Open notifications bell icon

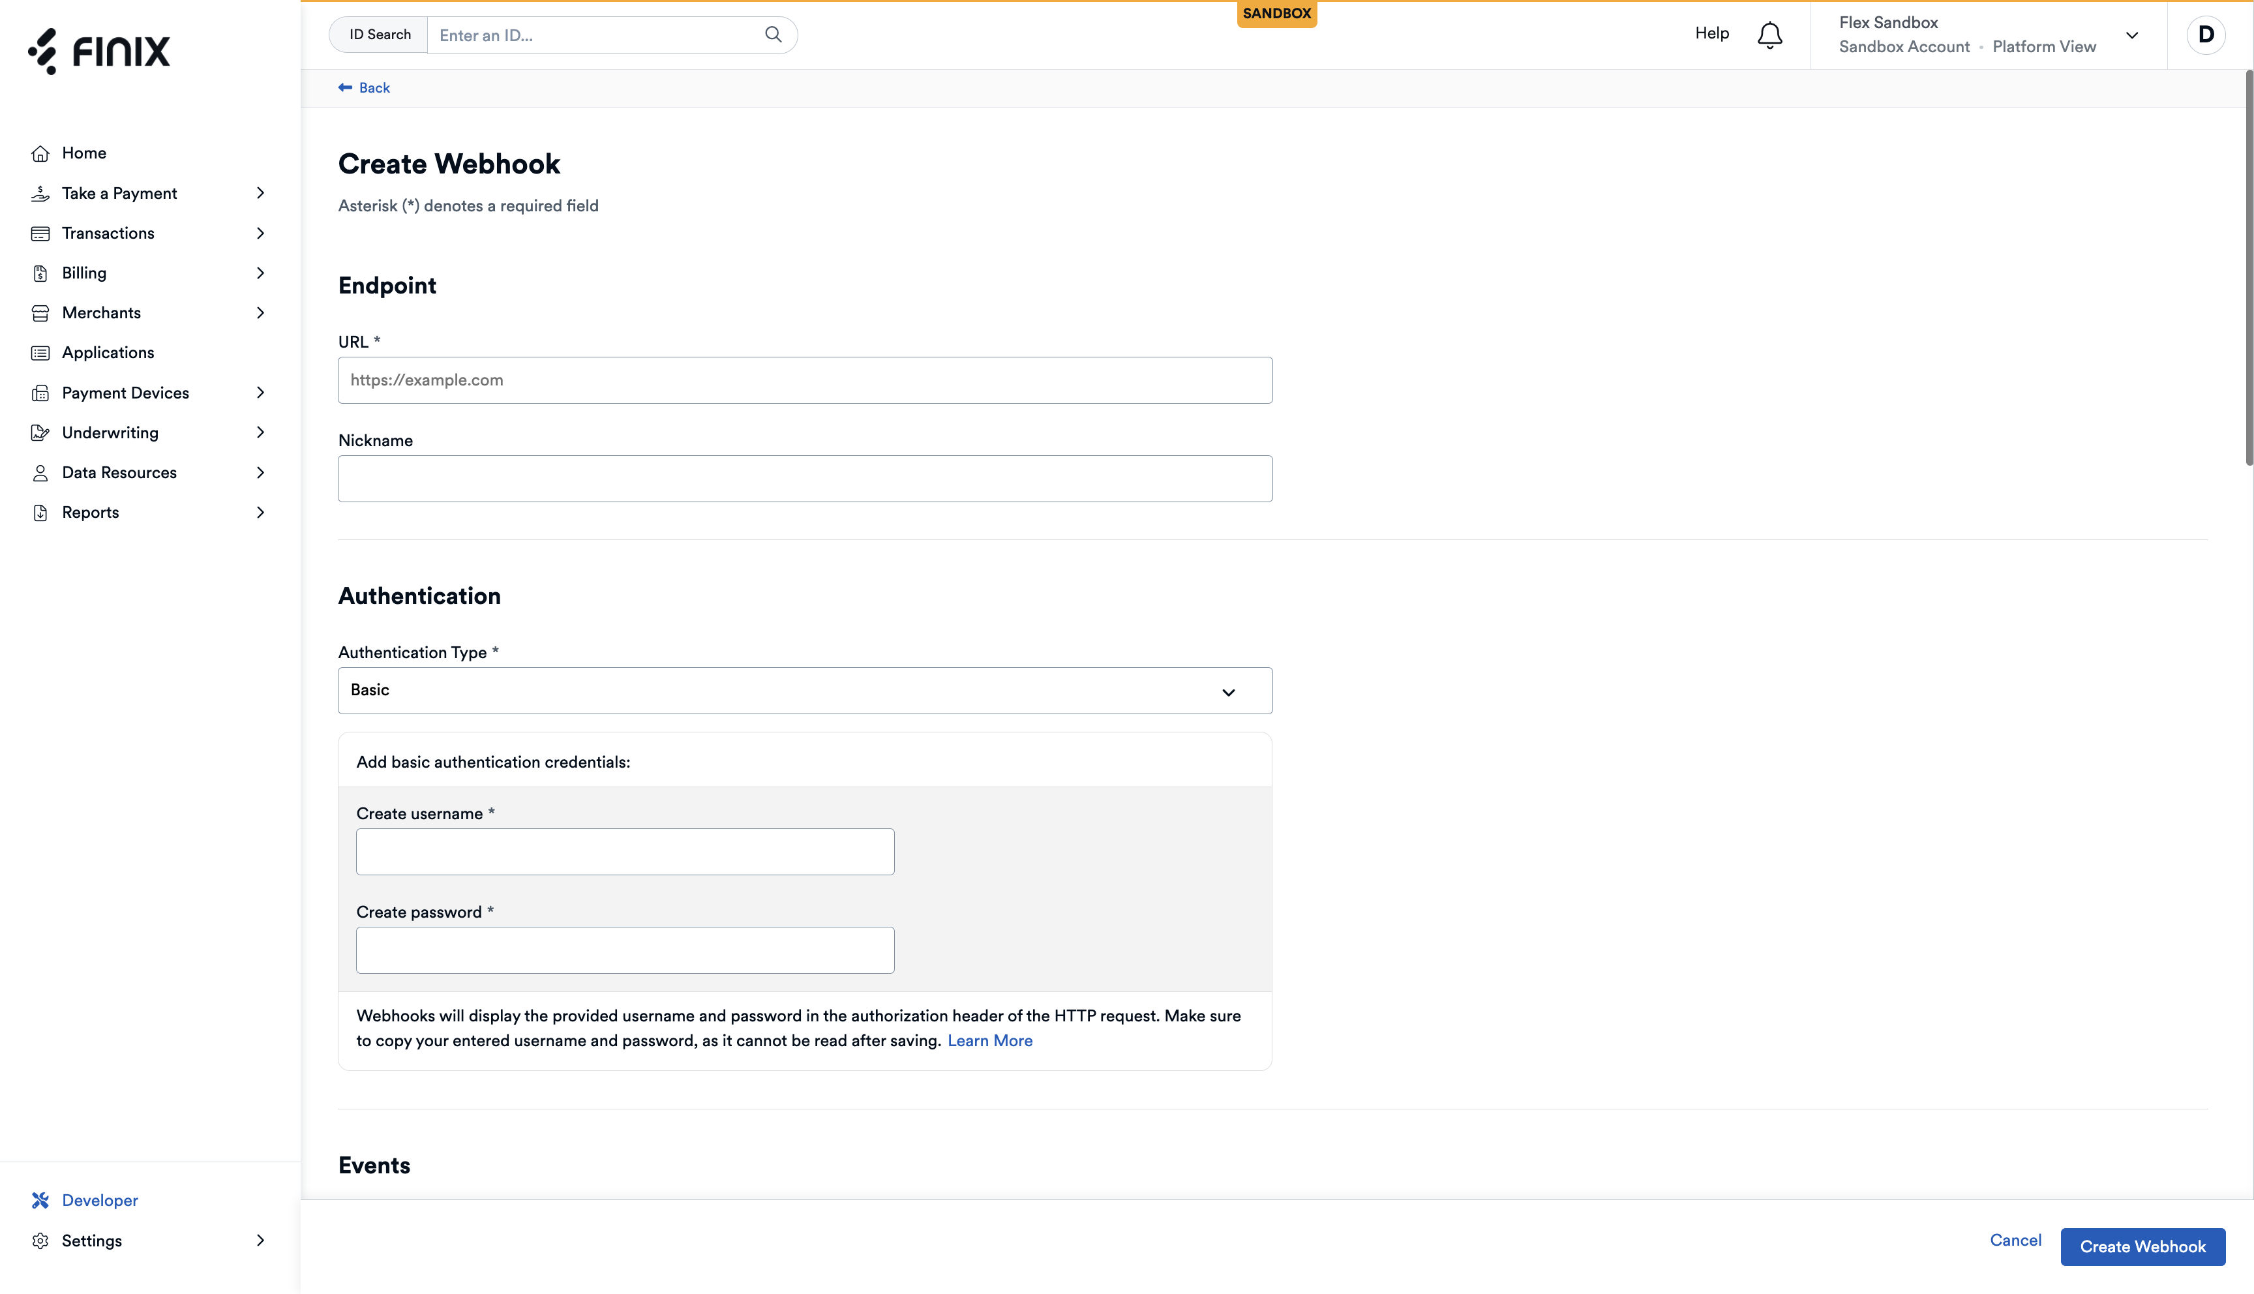(x=1769, y=35)
